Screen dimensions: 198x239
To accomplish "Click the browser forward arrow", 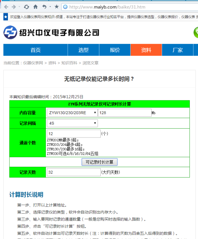I will (14, 7).
